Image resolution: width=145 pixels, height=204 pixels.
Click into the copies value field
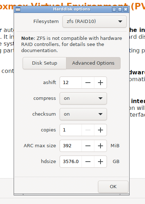(x=71, y=130)
